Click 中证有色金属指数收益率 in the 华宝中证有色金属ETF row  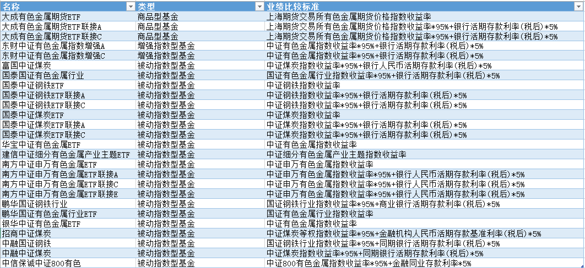[425, 144]
